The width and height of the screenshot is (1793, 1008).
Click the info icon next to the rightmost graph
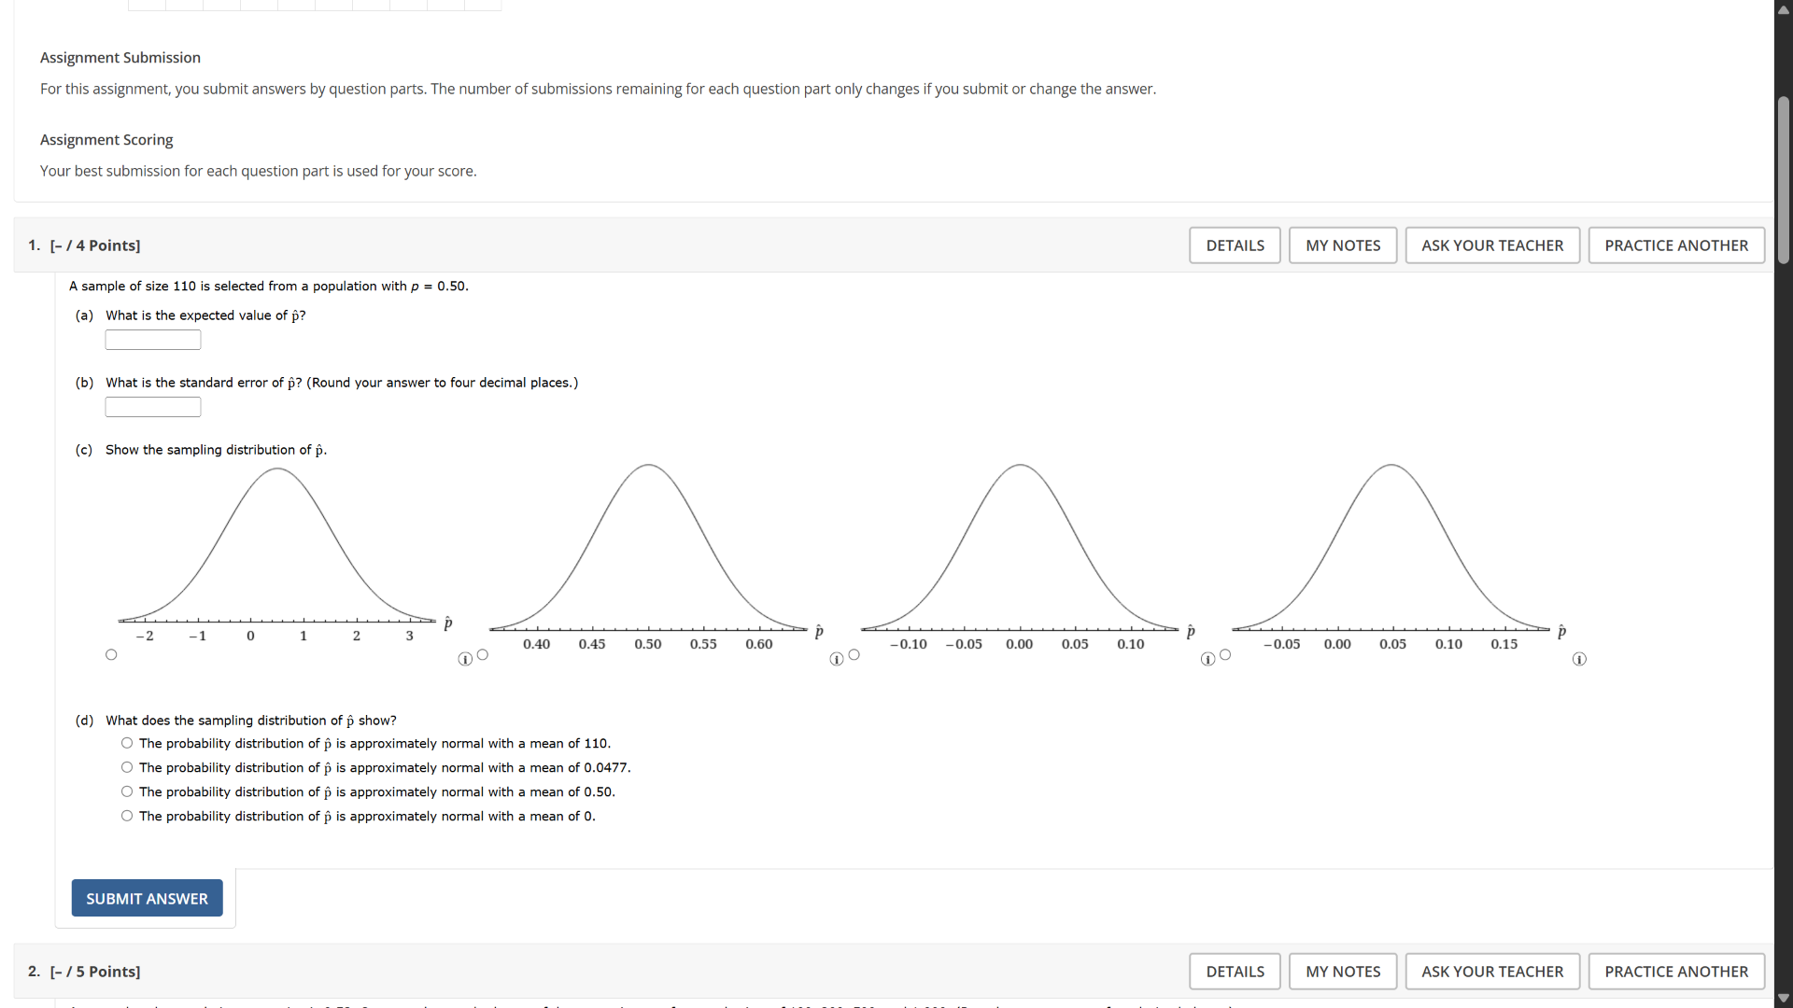[x=1579, y=660]
